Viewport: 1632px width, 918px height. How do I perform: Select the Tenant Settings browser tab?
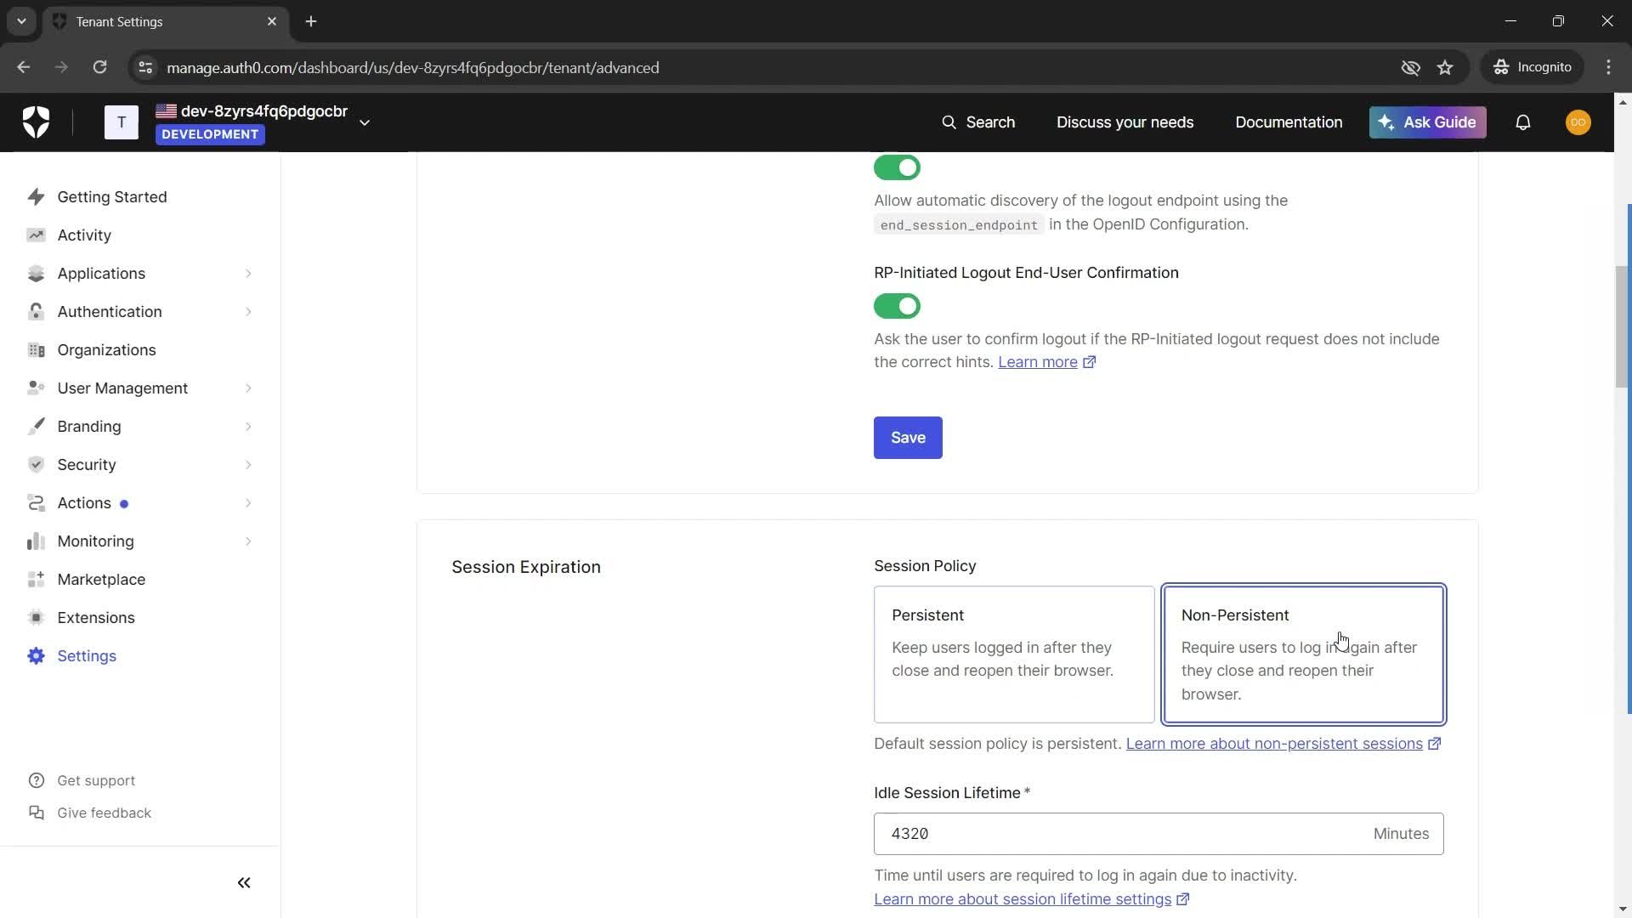166,22
